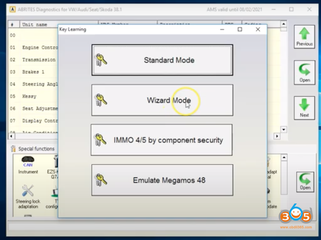Click the ABRITES app icon in title bar
Image resolution: width=321 pixels, height=240 pixels.
pos(13,9)
